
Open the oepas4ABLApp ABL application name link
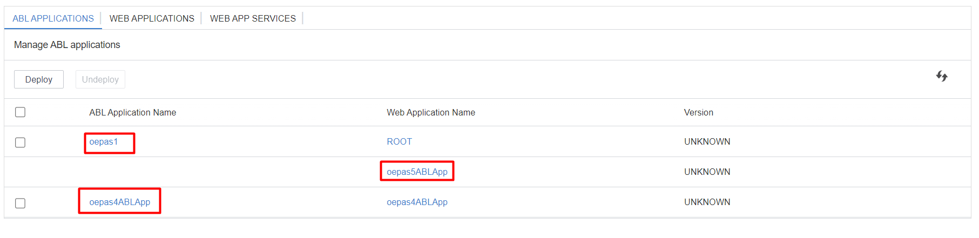click(x=120, y=202)
